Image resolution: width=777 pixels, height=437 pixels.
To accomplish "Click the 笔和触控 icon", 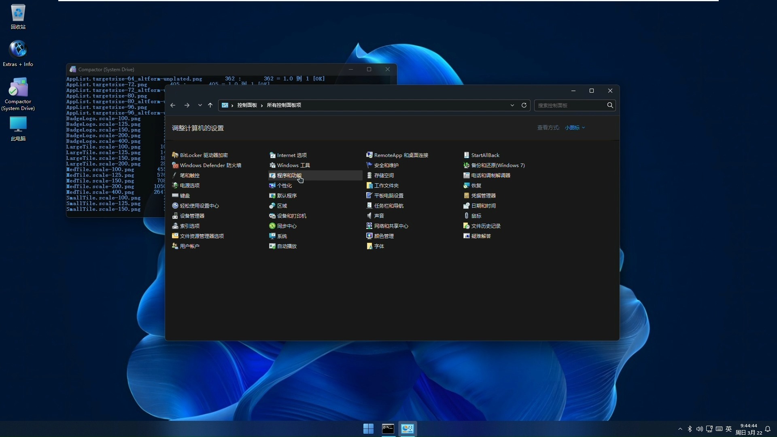I will point(175,176).
